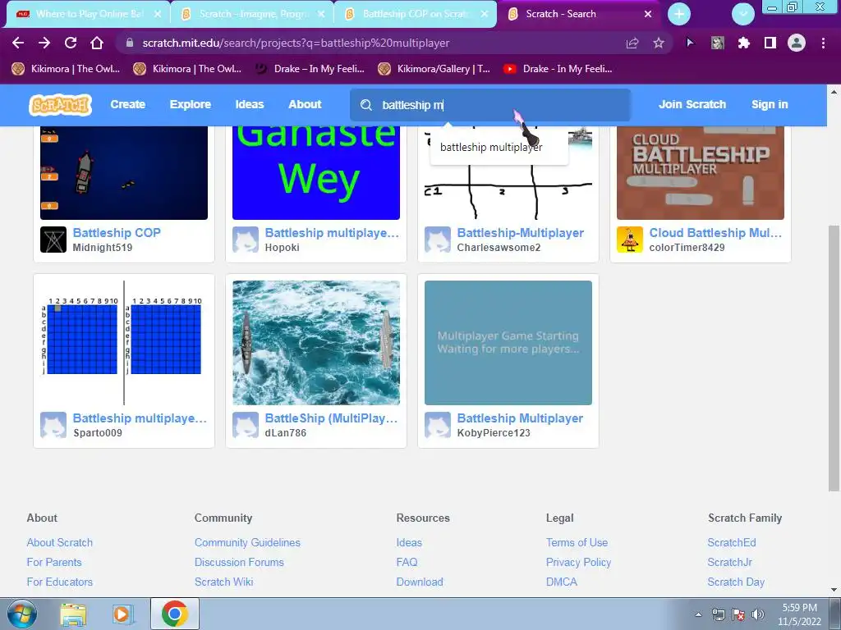Click the custom cursor extension icon
Screen dimensions: 841x630
pyautogui.click(x=690, y=43)
